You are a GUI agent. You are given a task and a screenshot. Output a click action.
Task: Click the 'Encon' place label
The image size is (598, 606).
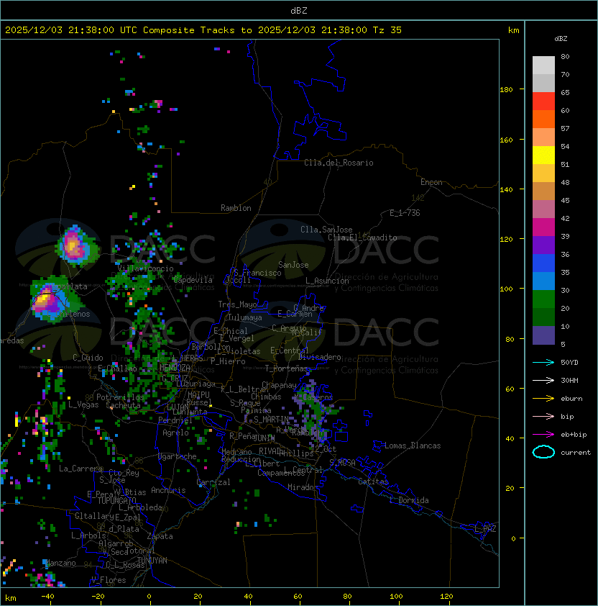(431, 182)
